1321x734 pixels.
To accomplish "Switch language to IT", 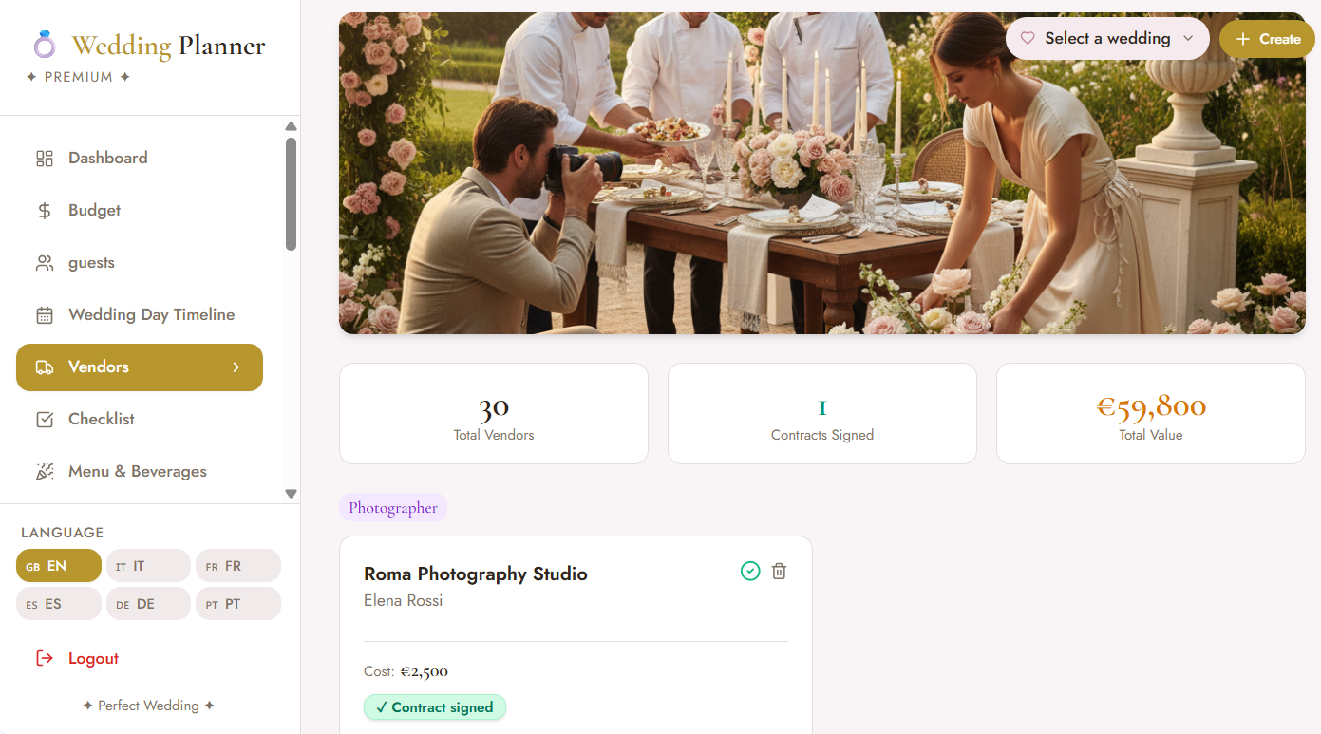I will point(148,566).
